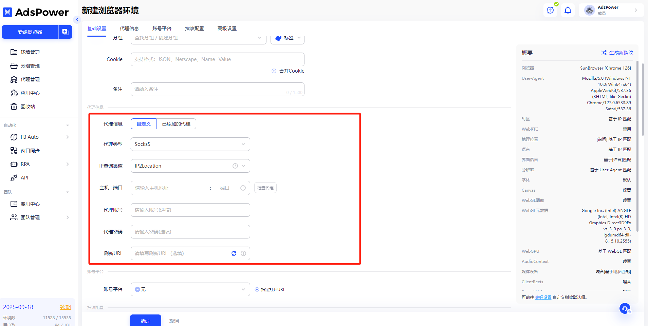Click the info icon in IP查询渠道 field
This screenshot has width=648, height=326.
235,166
